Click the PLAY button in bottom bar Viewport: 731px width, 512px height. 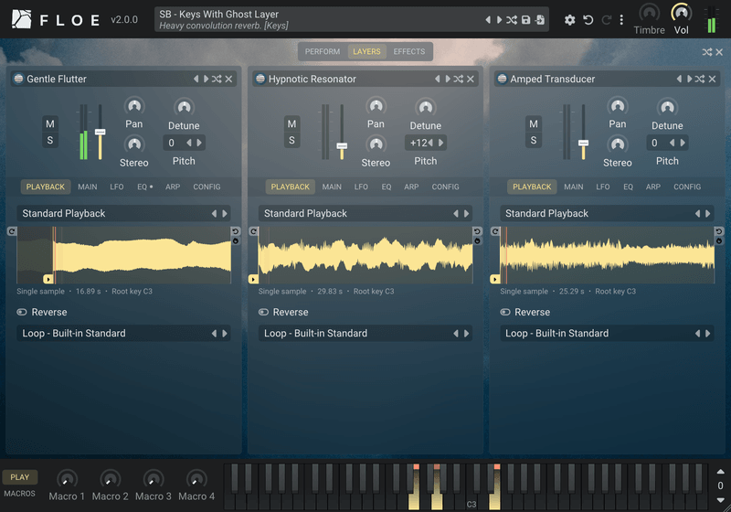(20, 477)
